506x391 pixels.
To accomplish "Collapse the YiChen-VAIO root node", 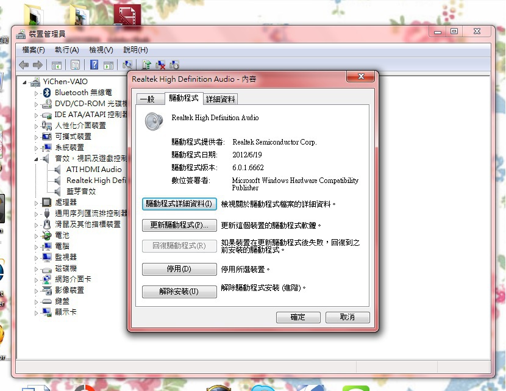I will click(x=24, y=82).
